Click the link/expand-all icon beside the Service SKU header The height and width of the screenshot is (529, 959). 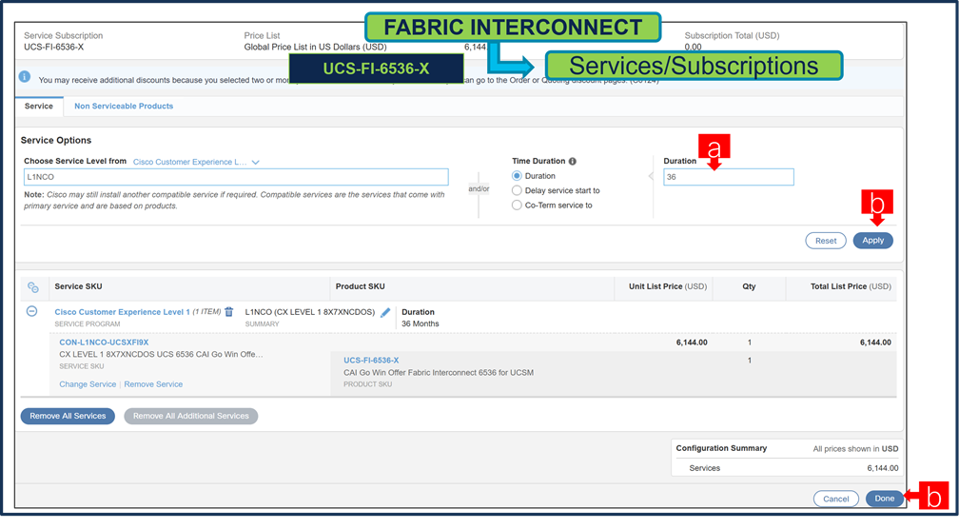pyautogui.click(x=33, y=286)
